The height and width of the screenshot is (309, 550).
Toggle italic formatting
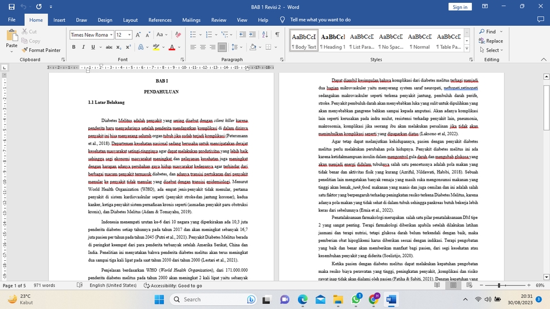pyautogui.click(x=84, y=47)
